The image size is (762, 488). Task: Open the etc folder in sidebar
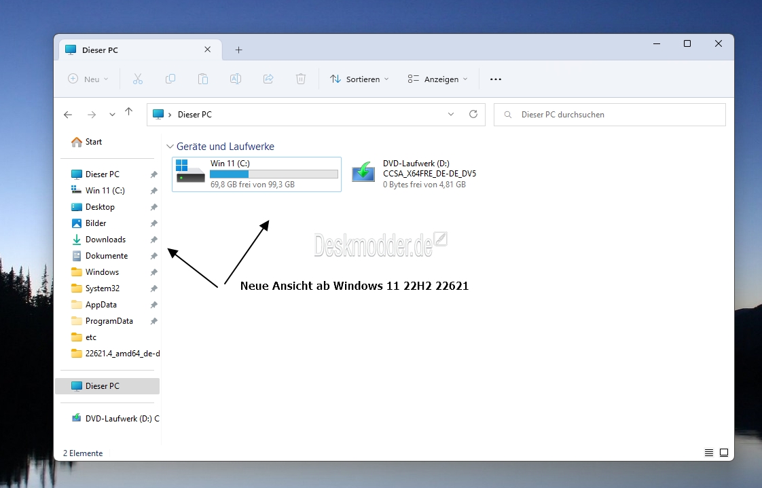click(x=84, y=337)
